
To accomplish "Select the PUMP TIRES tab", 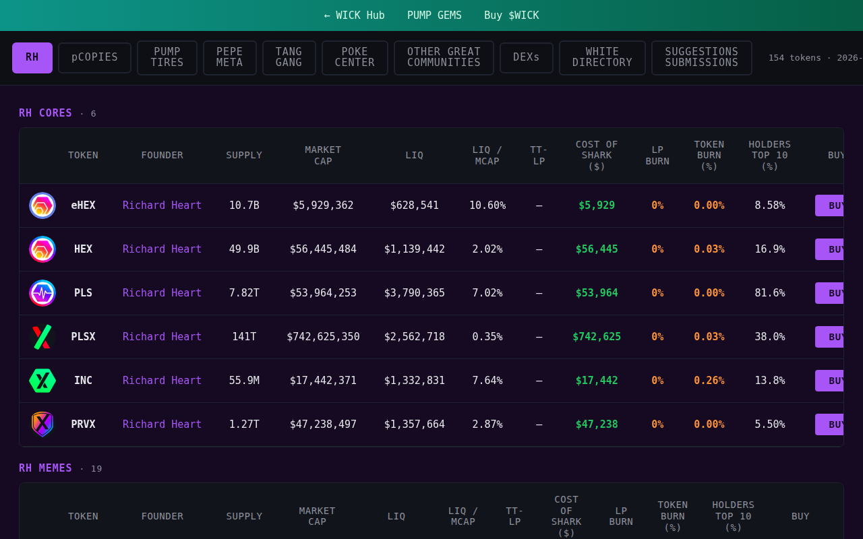I will tap(167, 58).
